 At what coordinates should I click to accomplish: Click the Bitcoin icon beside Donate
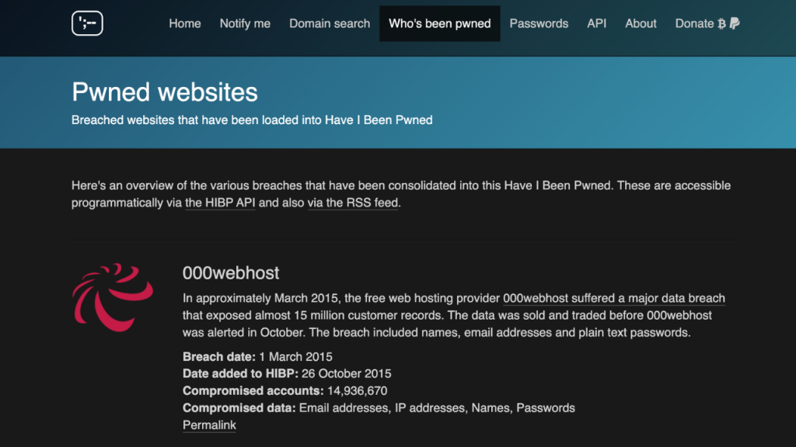[x=721, y=24]
